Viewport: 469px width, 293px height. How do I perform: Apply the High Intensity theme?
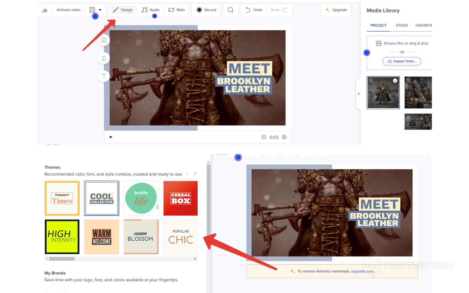click(62, 237)
